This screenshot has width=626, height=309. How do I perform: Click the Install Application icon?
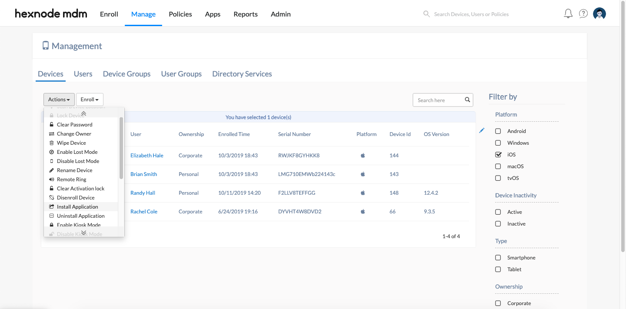[x=52, y=207]
